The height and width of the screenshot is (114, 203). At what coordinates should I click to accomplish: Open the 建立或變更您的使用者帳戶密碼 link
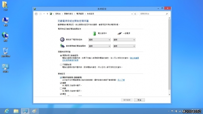(x=134, y=58)
